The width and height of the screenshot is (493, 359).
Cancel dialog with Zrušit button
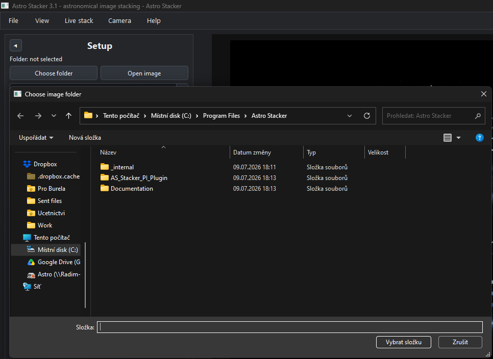460,342
